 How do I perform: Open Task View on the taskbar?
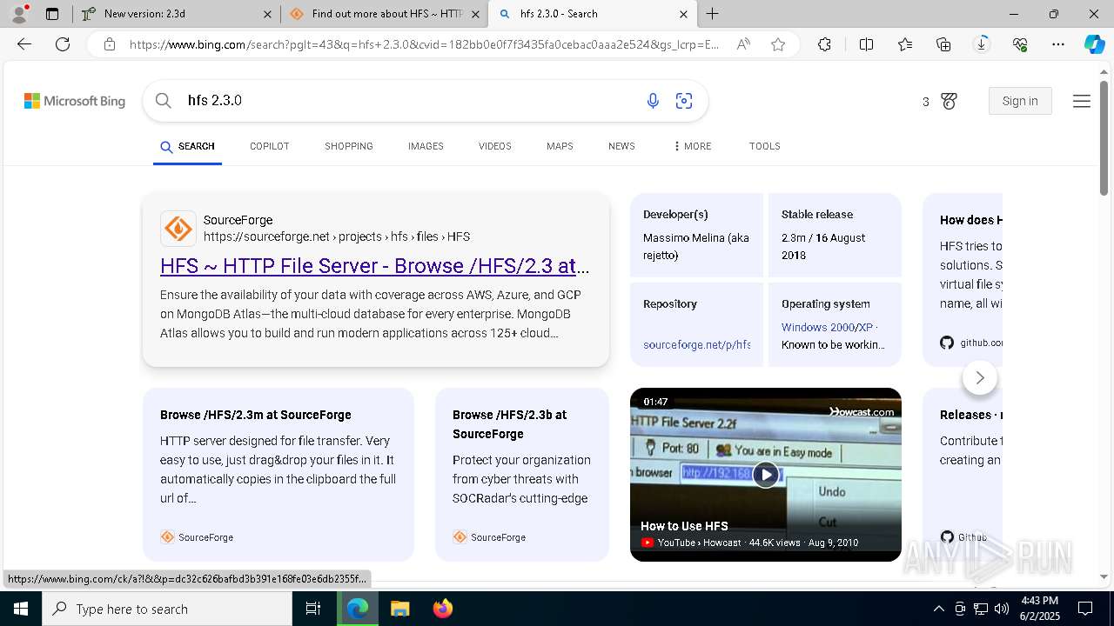(313, 609)
